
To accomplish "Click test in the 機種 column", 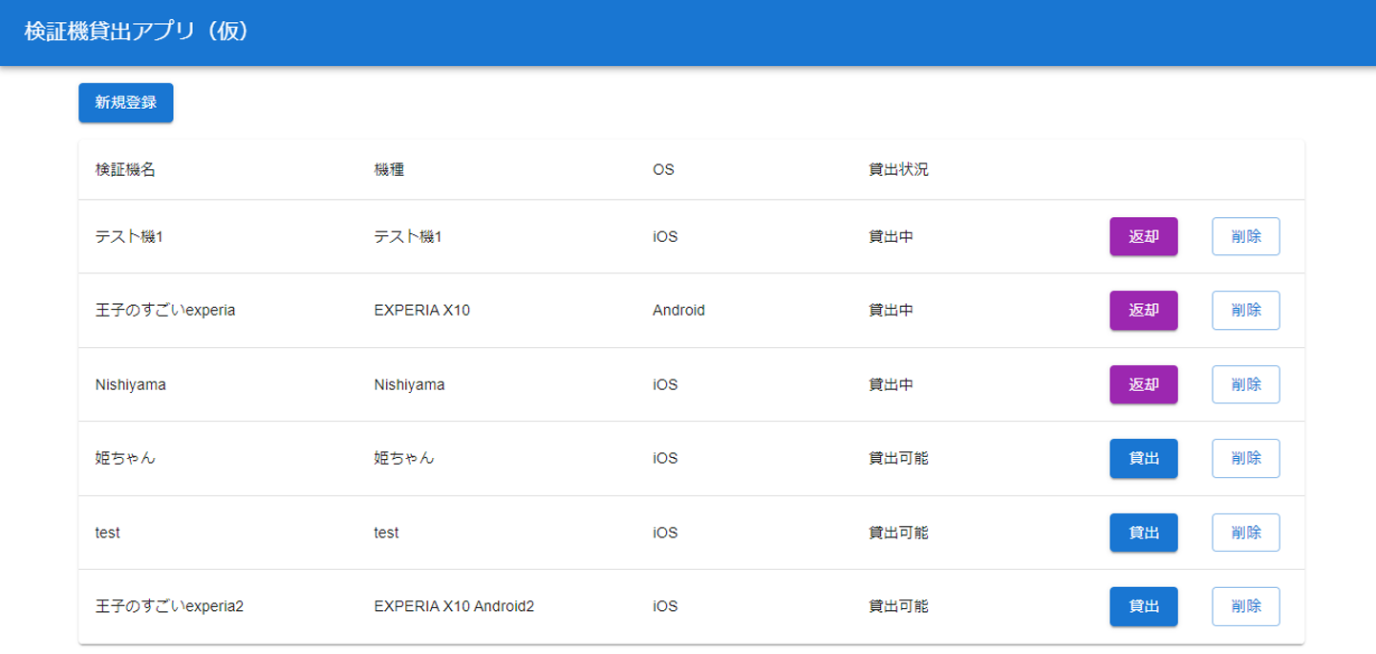I will pos(386,533).
